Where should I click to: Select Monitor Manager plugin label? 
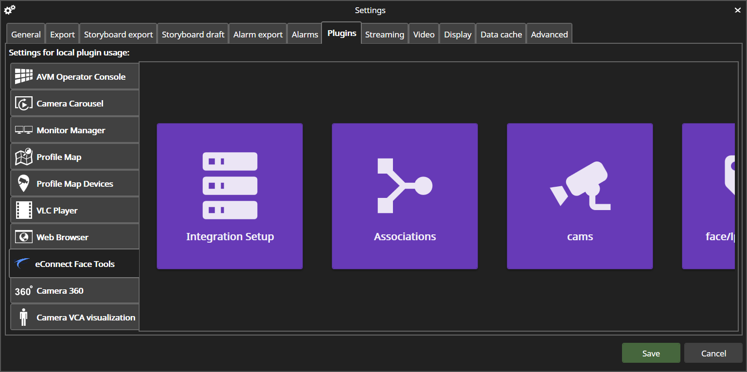pyautogui.click(x=71, y=130)
